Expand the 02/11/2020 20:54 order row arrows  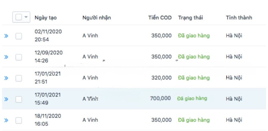click(6, 36)
